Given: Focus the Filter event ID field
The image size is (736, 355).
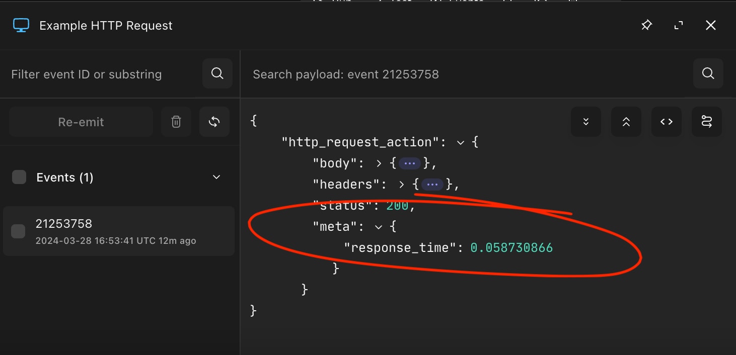Looking at the screenshot, I should (x=101, y=74).
